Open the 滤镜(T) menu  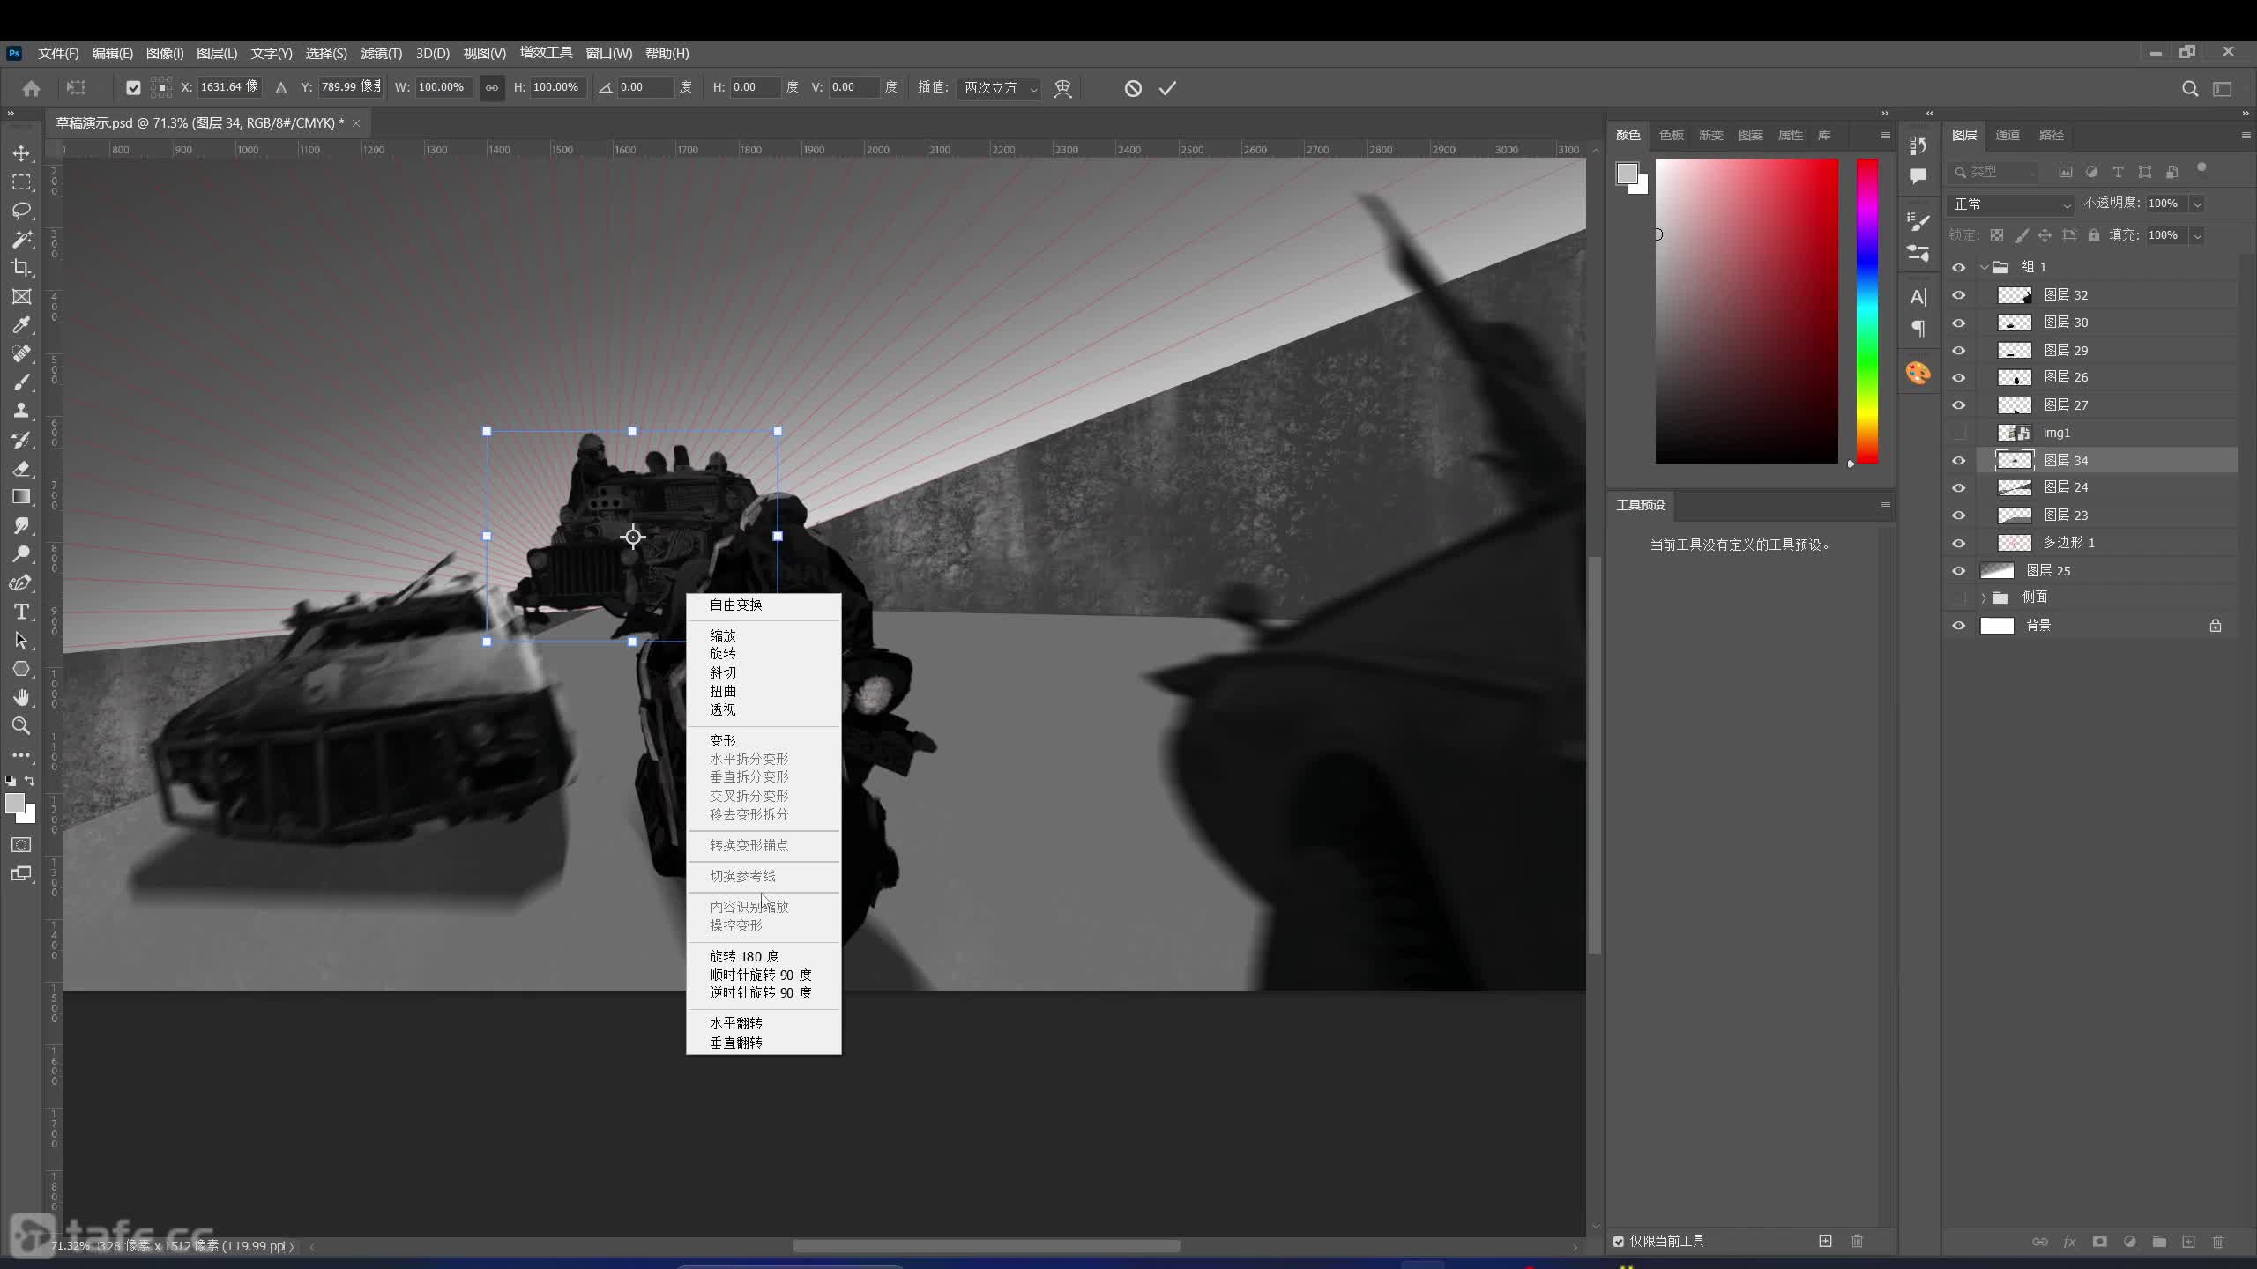click(x=381, y=53)
